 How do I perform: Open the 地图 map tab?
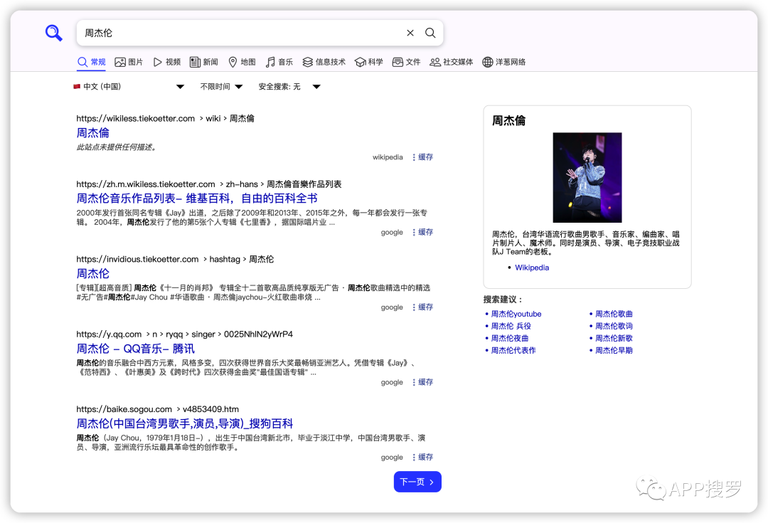(x=242, y=62)
